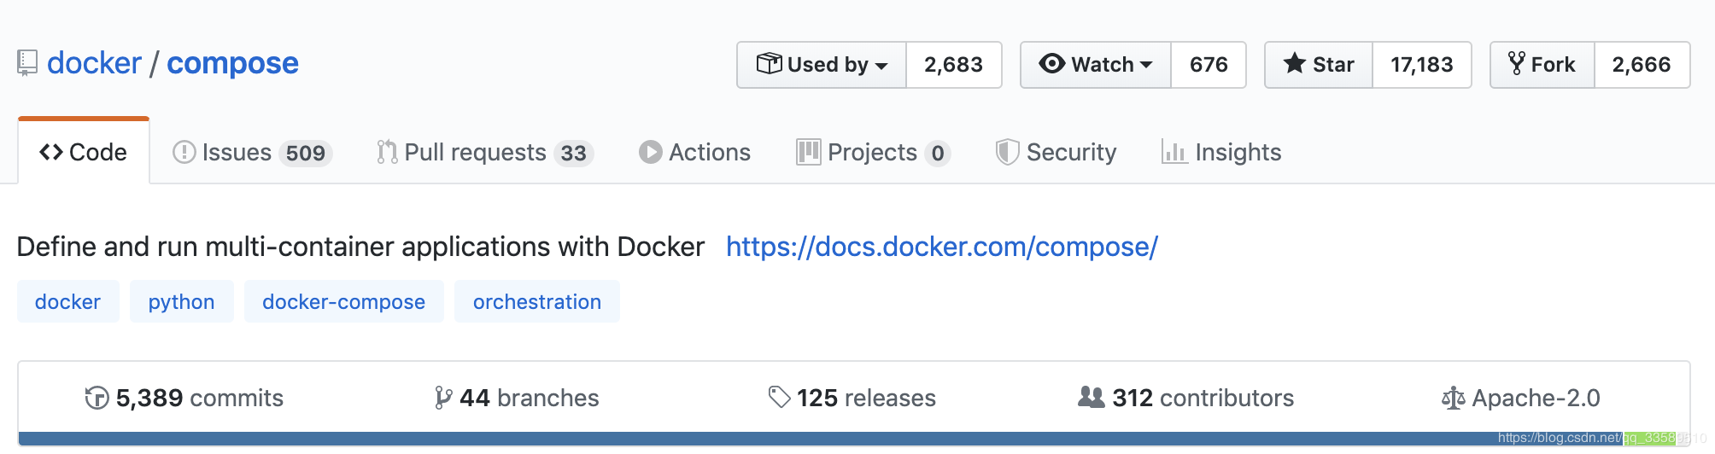Open the Watch notifications dropdown
Screen dimensions: 1715x454
coord(1096,65)
